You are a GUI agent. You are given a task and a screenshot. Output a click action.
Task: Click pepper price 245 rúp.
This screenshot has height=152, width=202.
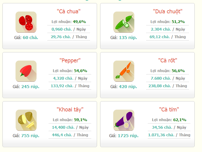pos(30,87)
